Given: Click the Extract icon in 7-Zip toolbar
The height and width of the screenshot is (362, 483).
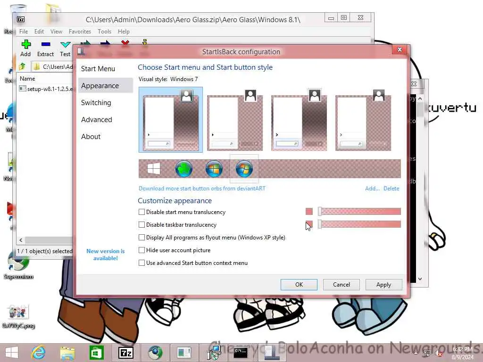Looking at the screenshot, I should click(46, 45).
